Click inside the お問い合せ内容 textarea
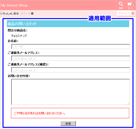This screenshot has width=136, height=129. (71, 92)
